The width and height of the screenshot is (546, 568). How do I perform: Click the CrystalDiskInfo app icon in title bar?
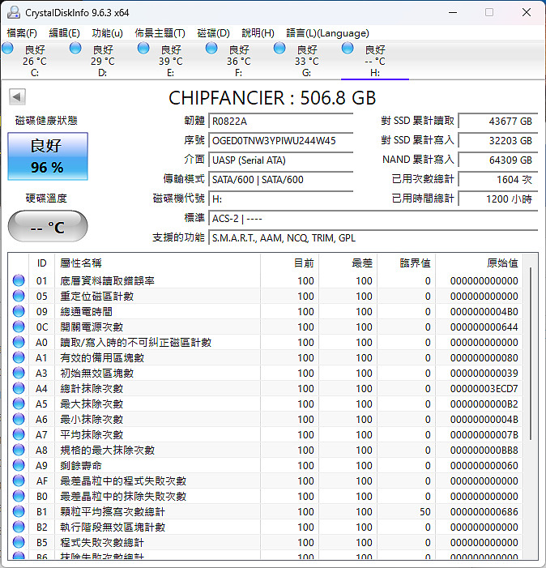pos(14,12)
